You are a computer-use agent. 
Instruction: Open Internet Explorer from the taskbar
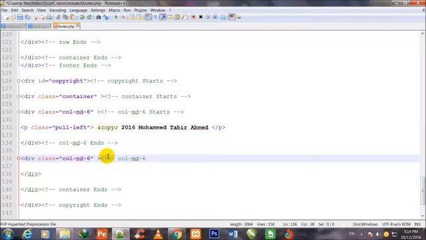click(27, 234)
